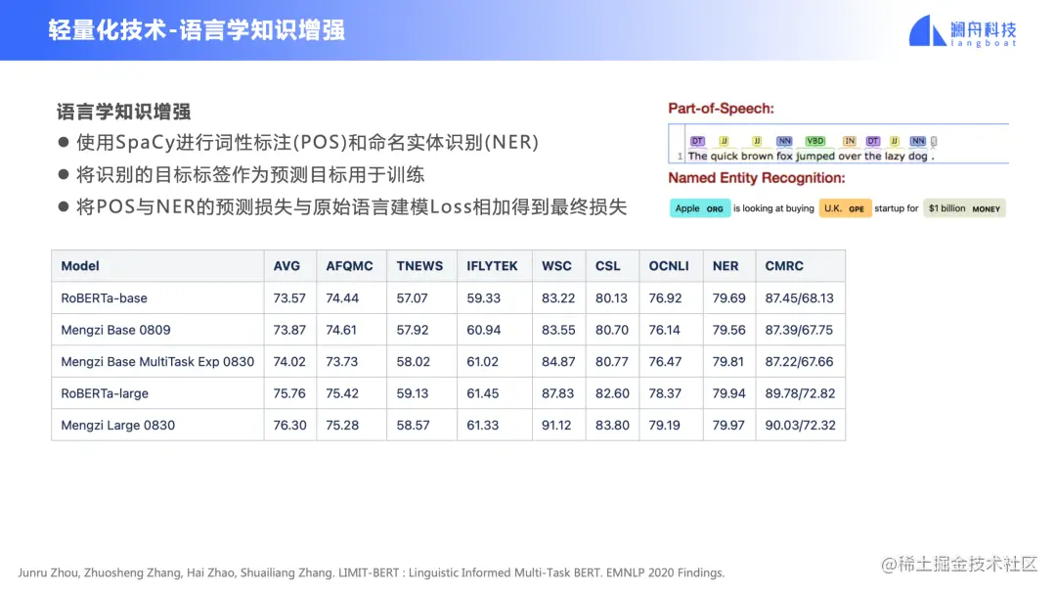1056x592 pixels.
Task: Click the 'AVG' column header
Action: [x=286, y=265]
